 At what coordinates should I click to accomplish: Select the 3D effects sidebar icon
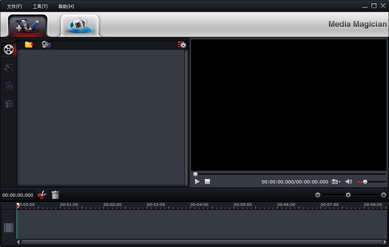9,104
